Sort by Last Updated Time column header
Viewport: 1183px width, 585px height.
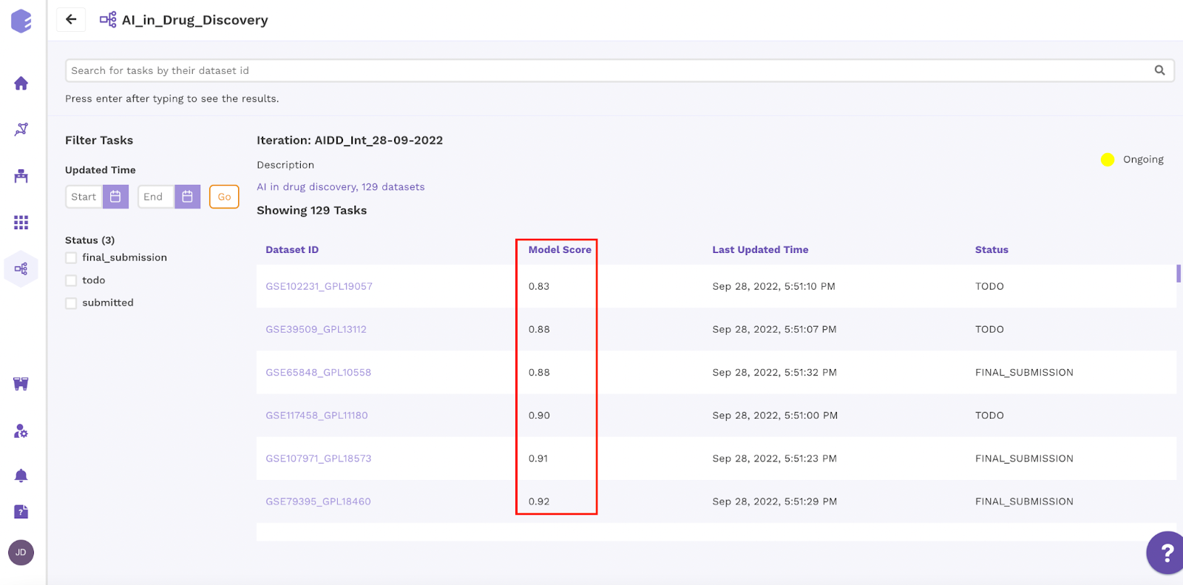(x=760, y=250)
